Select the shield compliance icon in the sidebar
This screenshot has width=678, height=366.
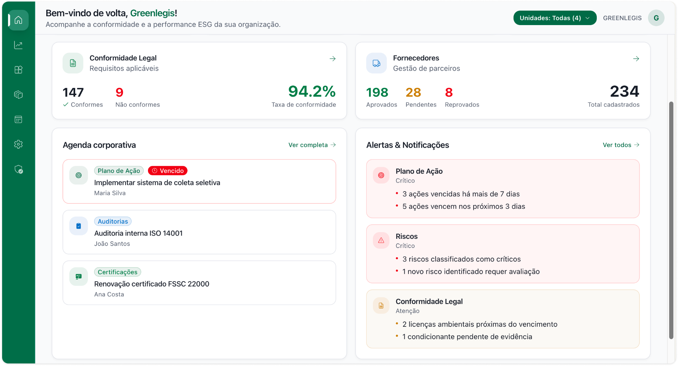coord(18,170)
